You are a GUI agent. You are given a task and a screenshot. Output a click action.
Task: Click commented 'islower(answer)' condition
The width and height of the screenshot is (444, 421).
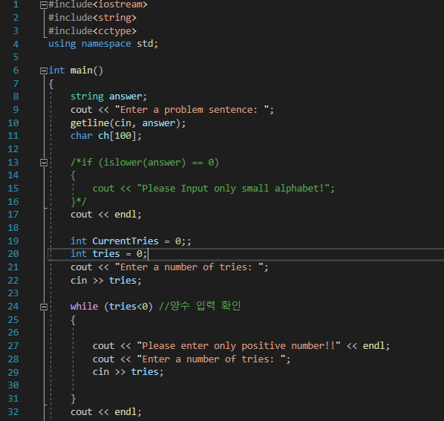(x=145, y=163)
